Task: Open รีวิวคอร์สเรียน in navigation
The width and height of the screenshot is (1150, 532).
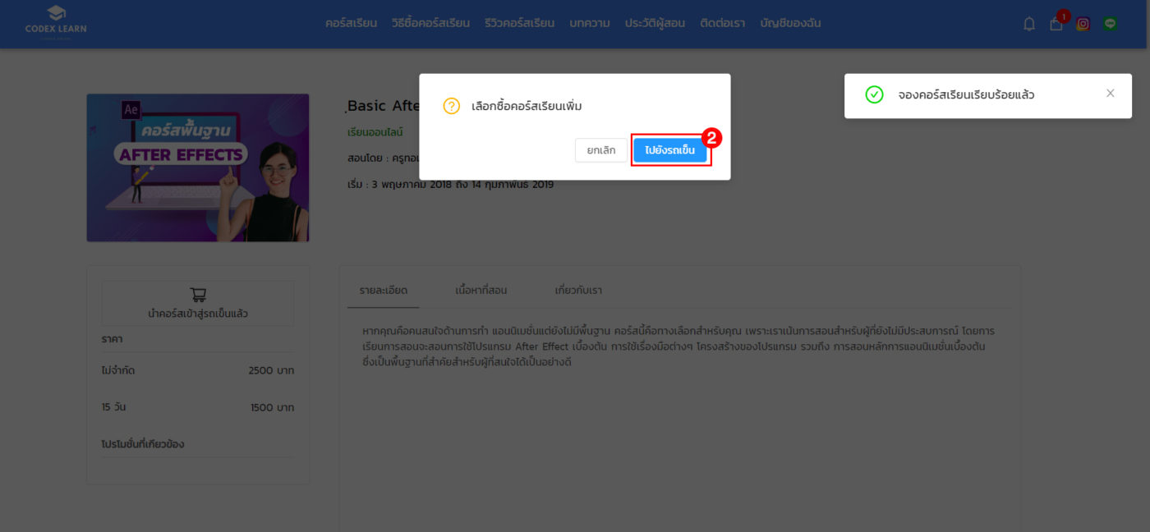Action: [519, 23]
